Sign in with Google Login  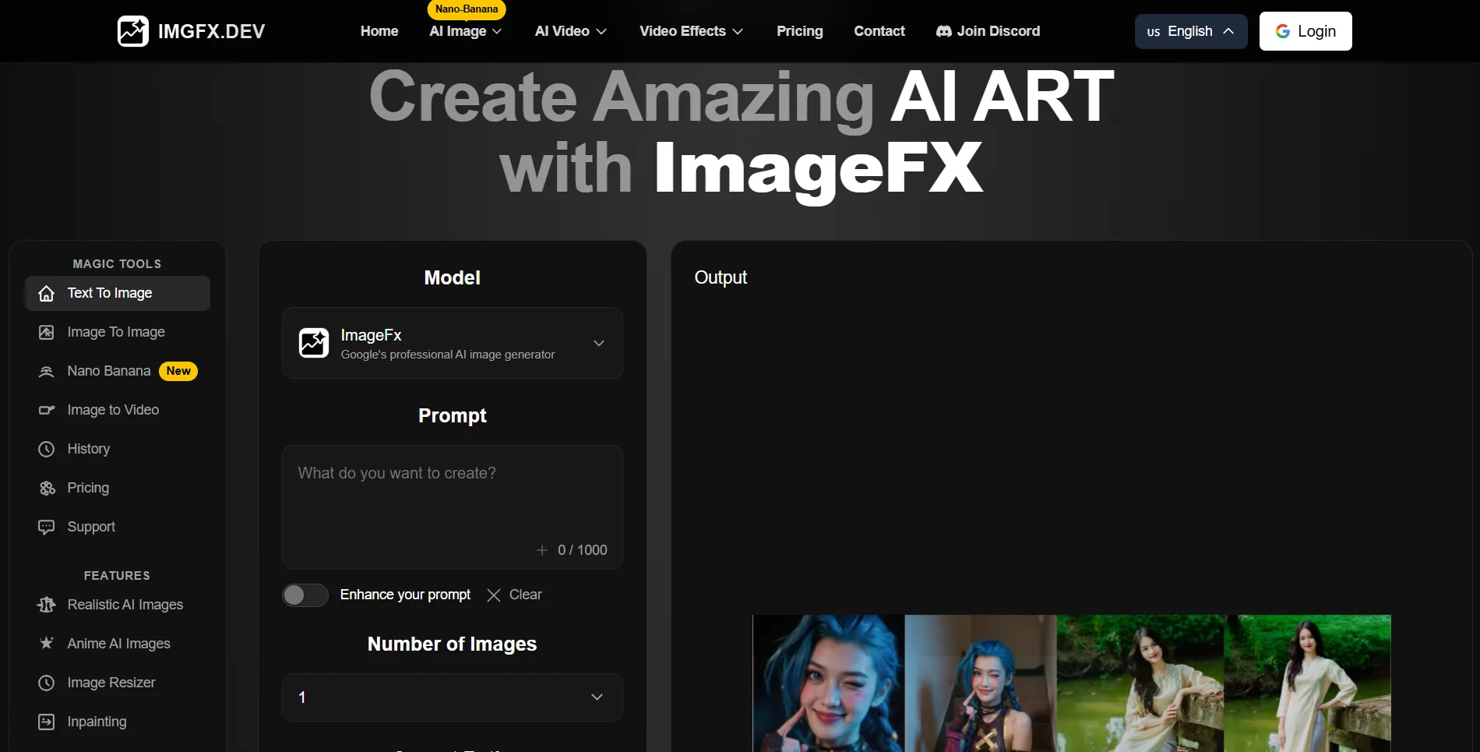pos(1305,31)
